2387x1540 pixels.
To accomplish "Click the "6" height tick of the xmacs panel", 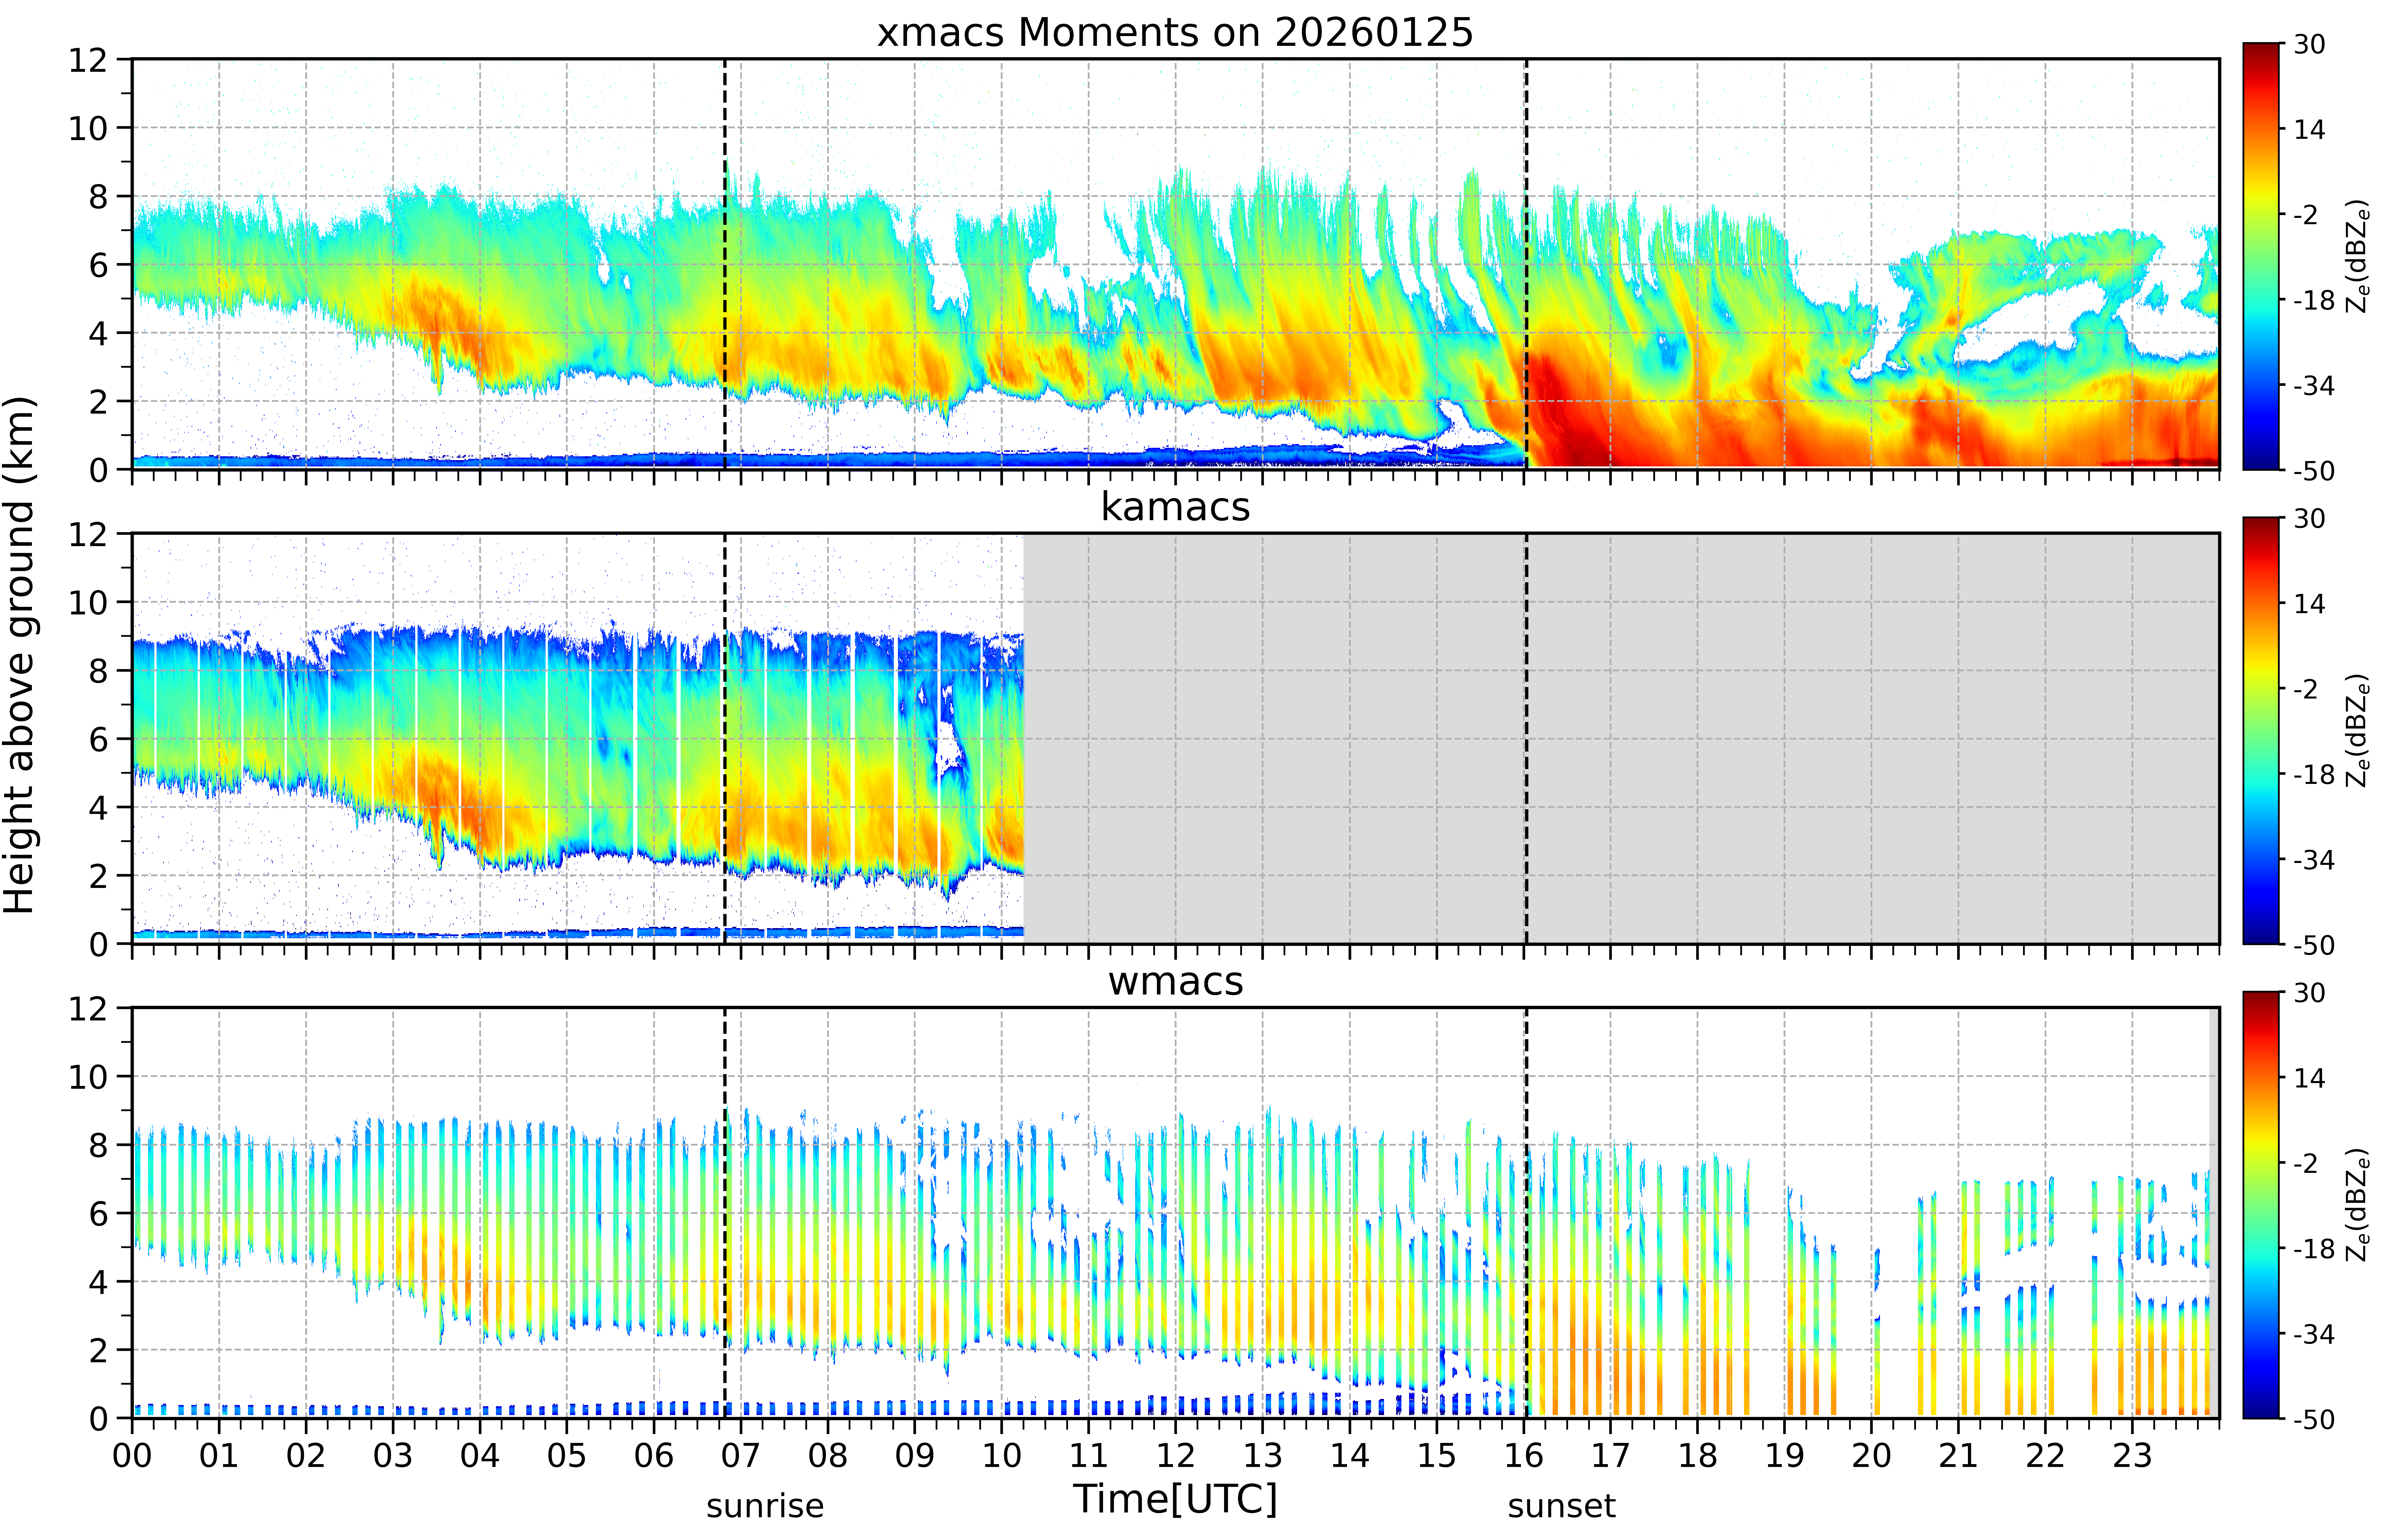I will tap(98, 265).
